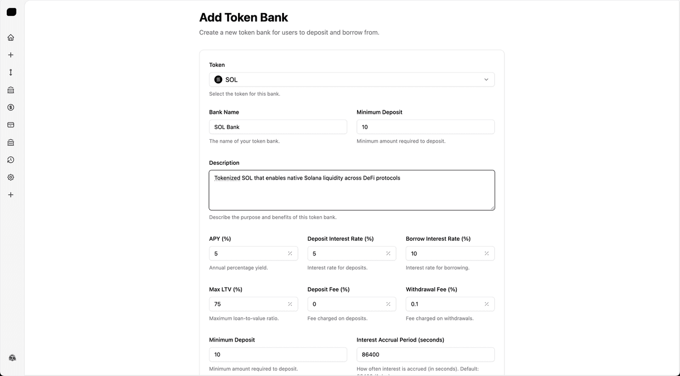Click the SOL token icon in Token field

pyautogui.click(x=219, y=79)
